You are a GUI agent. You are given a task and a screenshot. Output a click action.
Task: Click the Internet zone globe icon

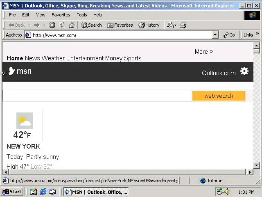203,181
